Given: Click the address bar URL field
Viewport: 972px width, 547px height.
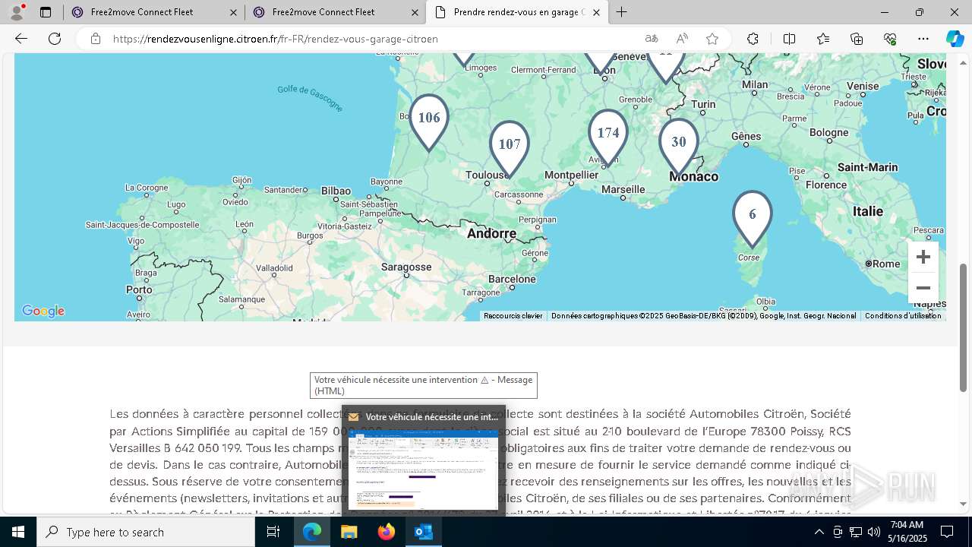Looking at the screenshot, I should (372, 39).
